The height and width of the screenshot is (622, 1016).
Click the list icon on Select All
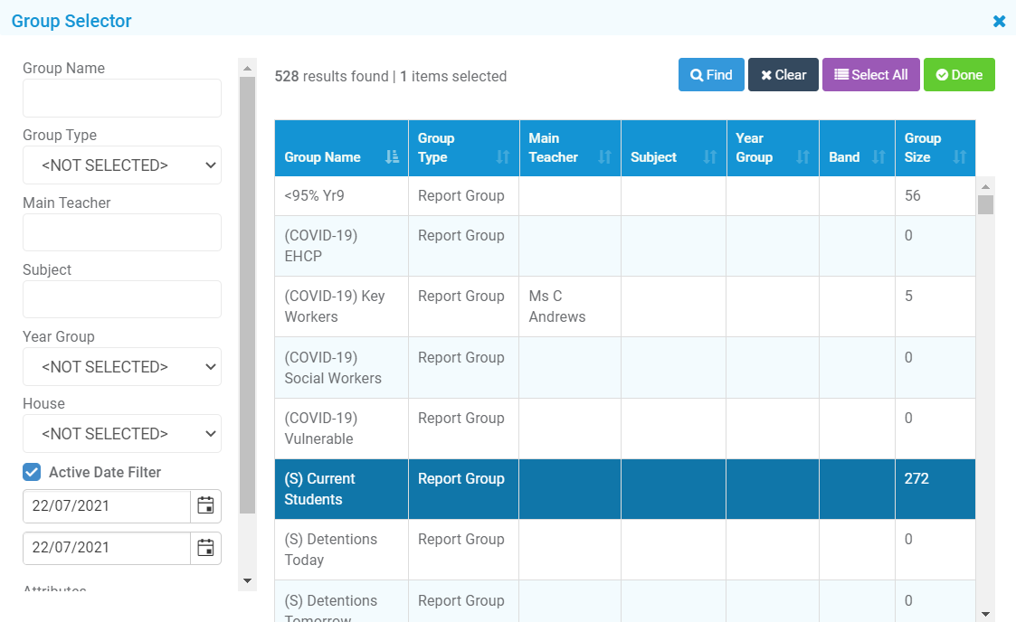(x=842, y=74)
